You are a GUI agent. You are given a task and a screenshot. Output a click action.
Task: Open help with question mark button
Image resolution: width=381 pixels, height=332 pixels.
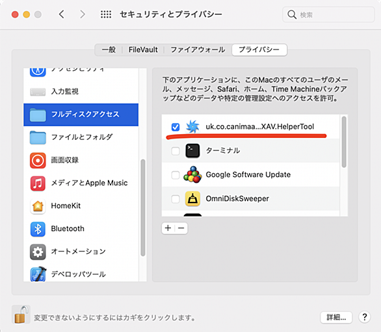[x=365, y=317]
